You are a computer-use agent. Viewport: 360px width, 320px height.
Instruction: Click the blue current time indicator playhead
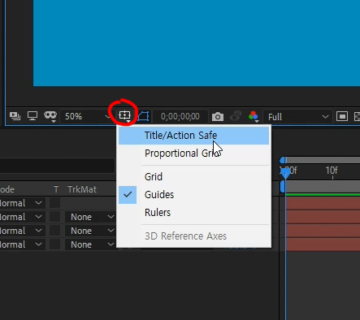(285, 172)
